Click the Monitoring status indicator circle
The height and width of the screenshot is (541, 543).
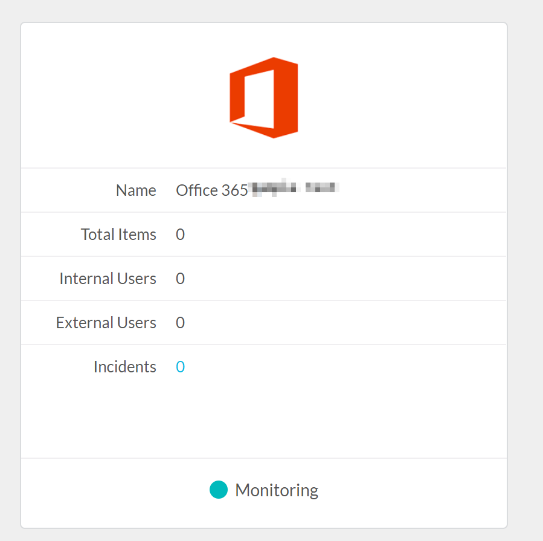[218, 490]
